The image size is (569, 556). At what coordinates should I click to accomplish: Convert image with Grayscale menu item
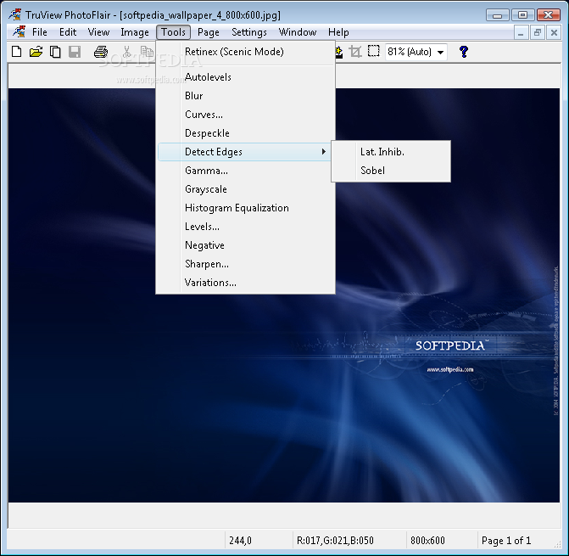(x=246, y=188)
